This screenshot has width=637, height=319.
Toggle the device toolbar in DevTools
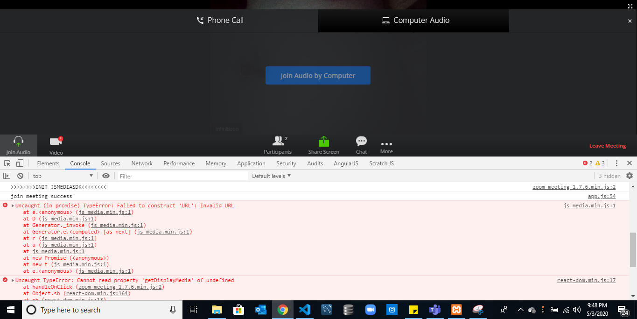click(x=20, y=163)
